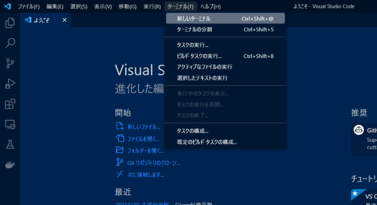Click the 新しいファイル... link

click(143, 127)
